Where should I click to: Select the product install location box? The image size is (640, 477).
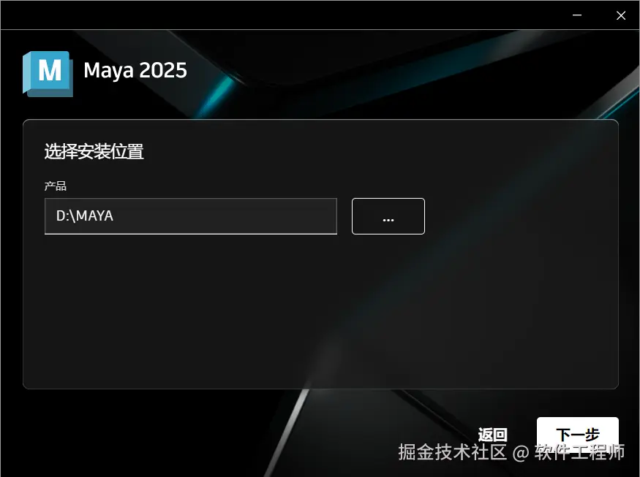pos(191,216)
